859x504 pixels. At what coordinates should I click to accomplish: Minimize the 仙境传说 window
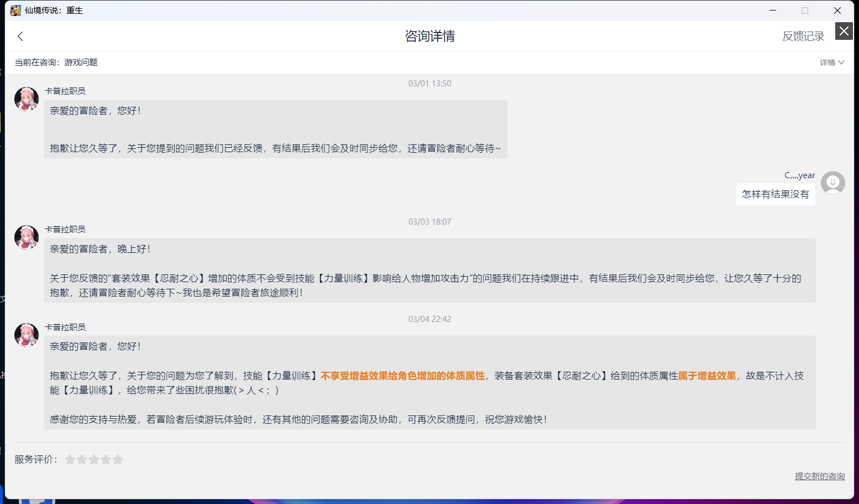coord(773,11)
